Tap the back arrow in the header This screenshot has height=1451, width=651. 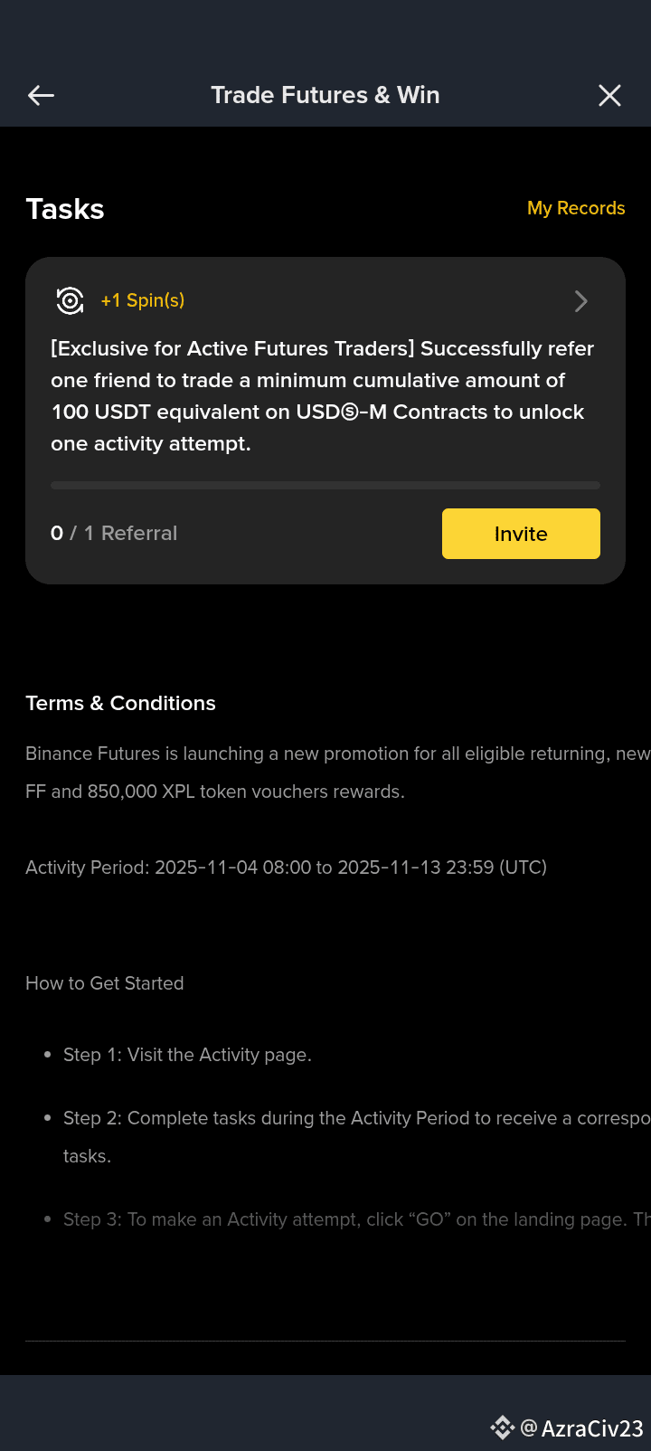tap(41, 95)
